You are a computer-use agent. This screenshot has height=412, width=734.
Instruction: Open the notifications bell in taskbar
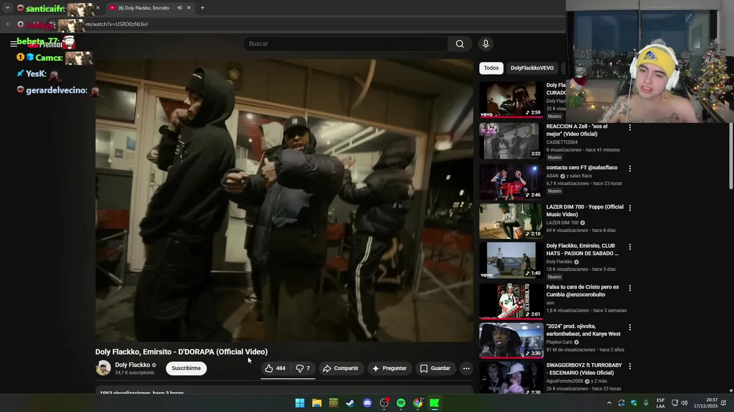pos(725,403)
